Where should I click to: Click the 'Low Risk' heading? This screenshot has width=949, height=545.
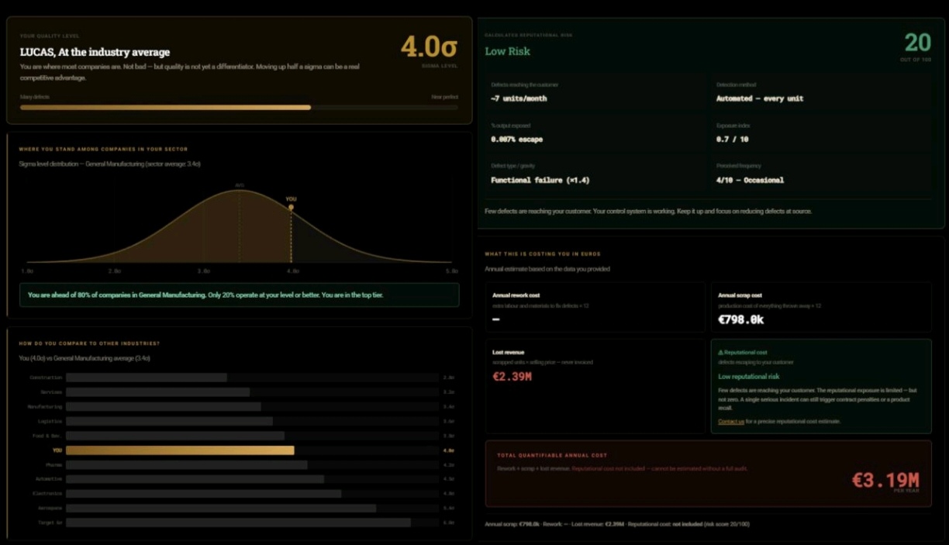(x=508, y=51)
